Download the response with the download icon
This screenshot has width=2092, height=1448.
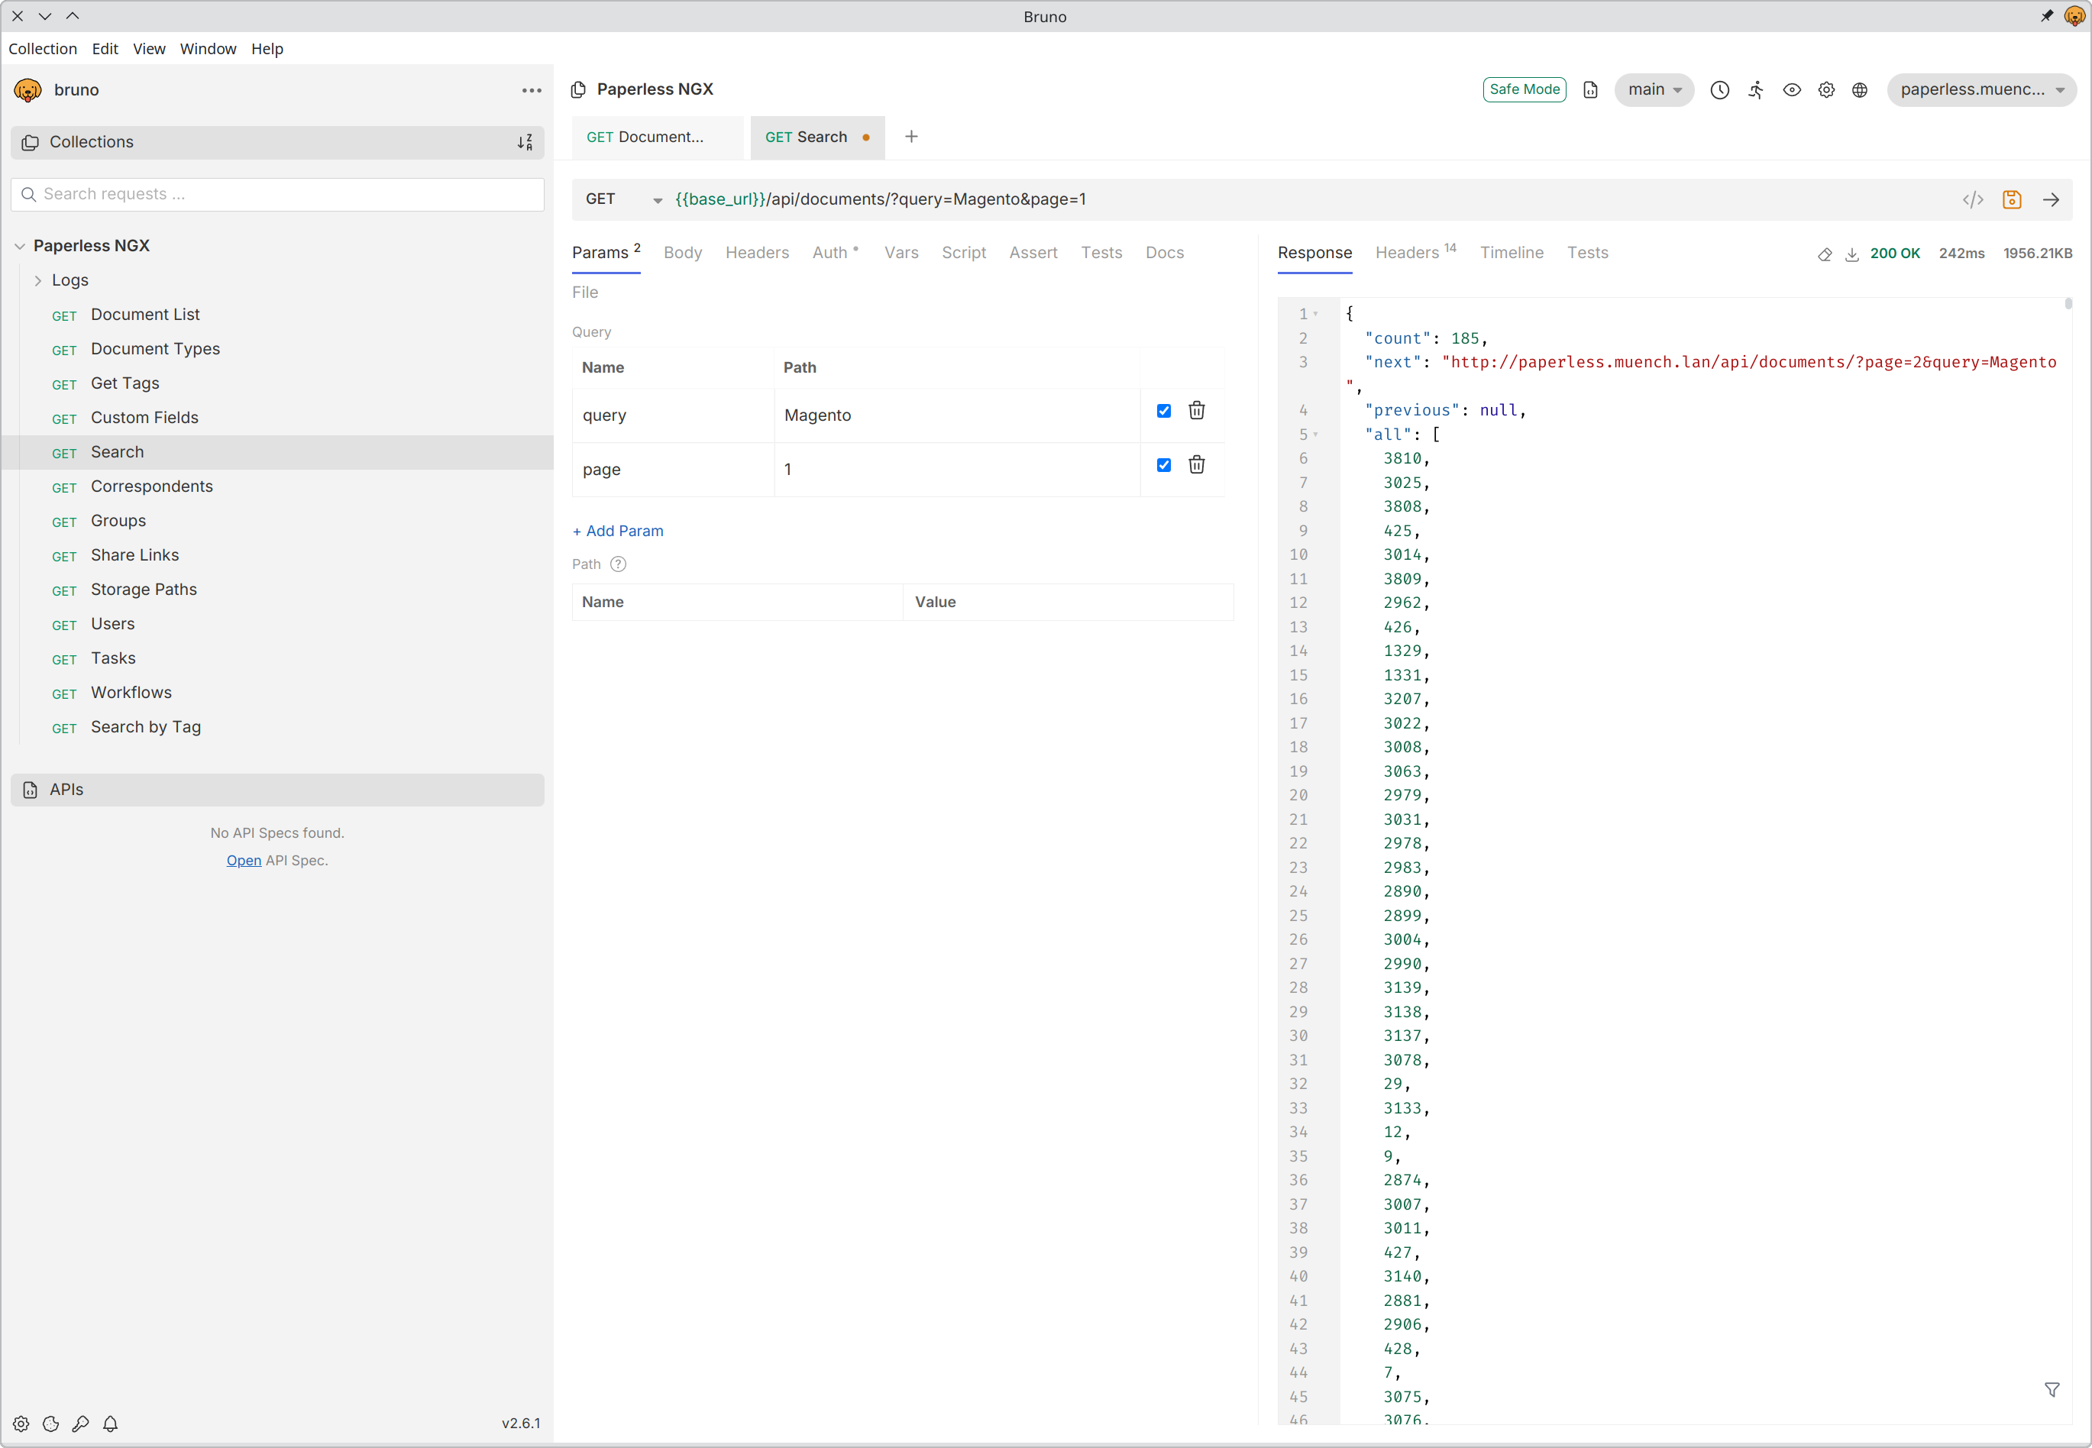click(1851, 254)
